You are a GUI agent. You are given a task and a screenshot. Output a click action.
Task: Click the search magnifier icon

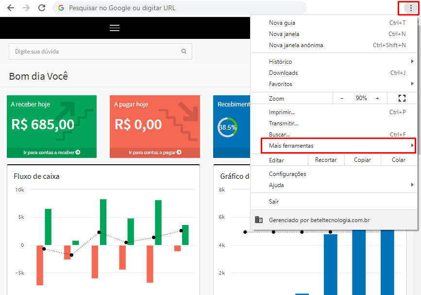pos(184,51)
